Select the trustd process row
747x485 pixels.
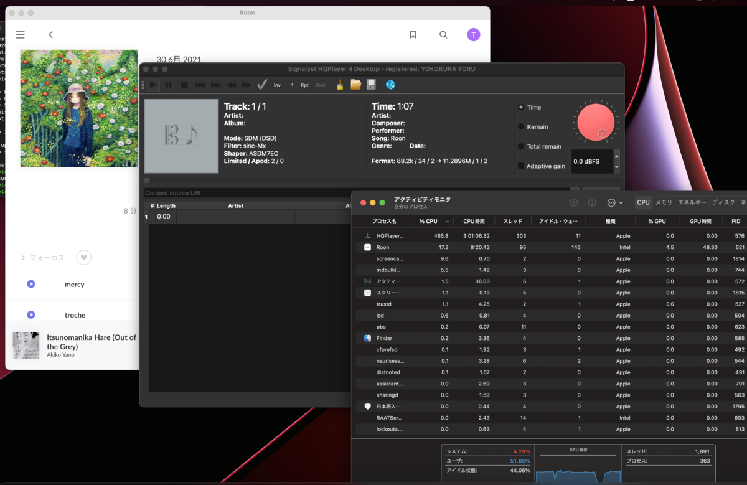pyautogui.click(x=551, y=304)
